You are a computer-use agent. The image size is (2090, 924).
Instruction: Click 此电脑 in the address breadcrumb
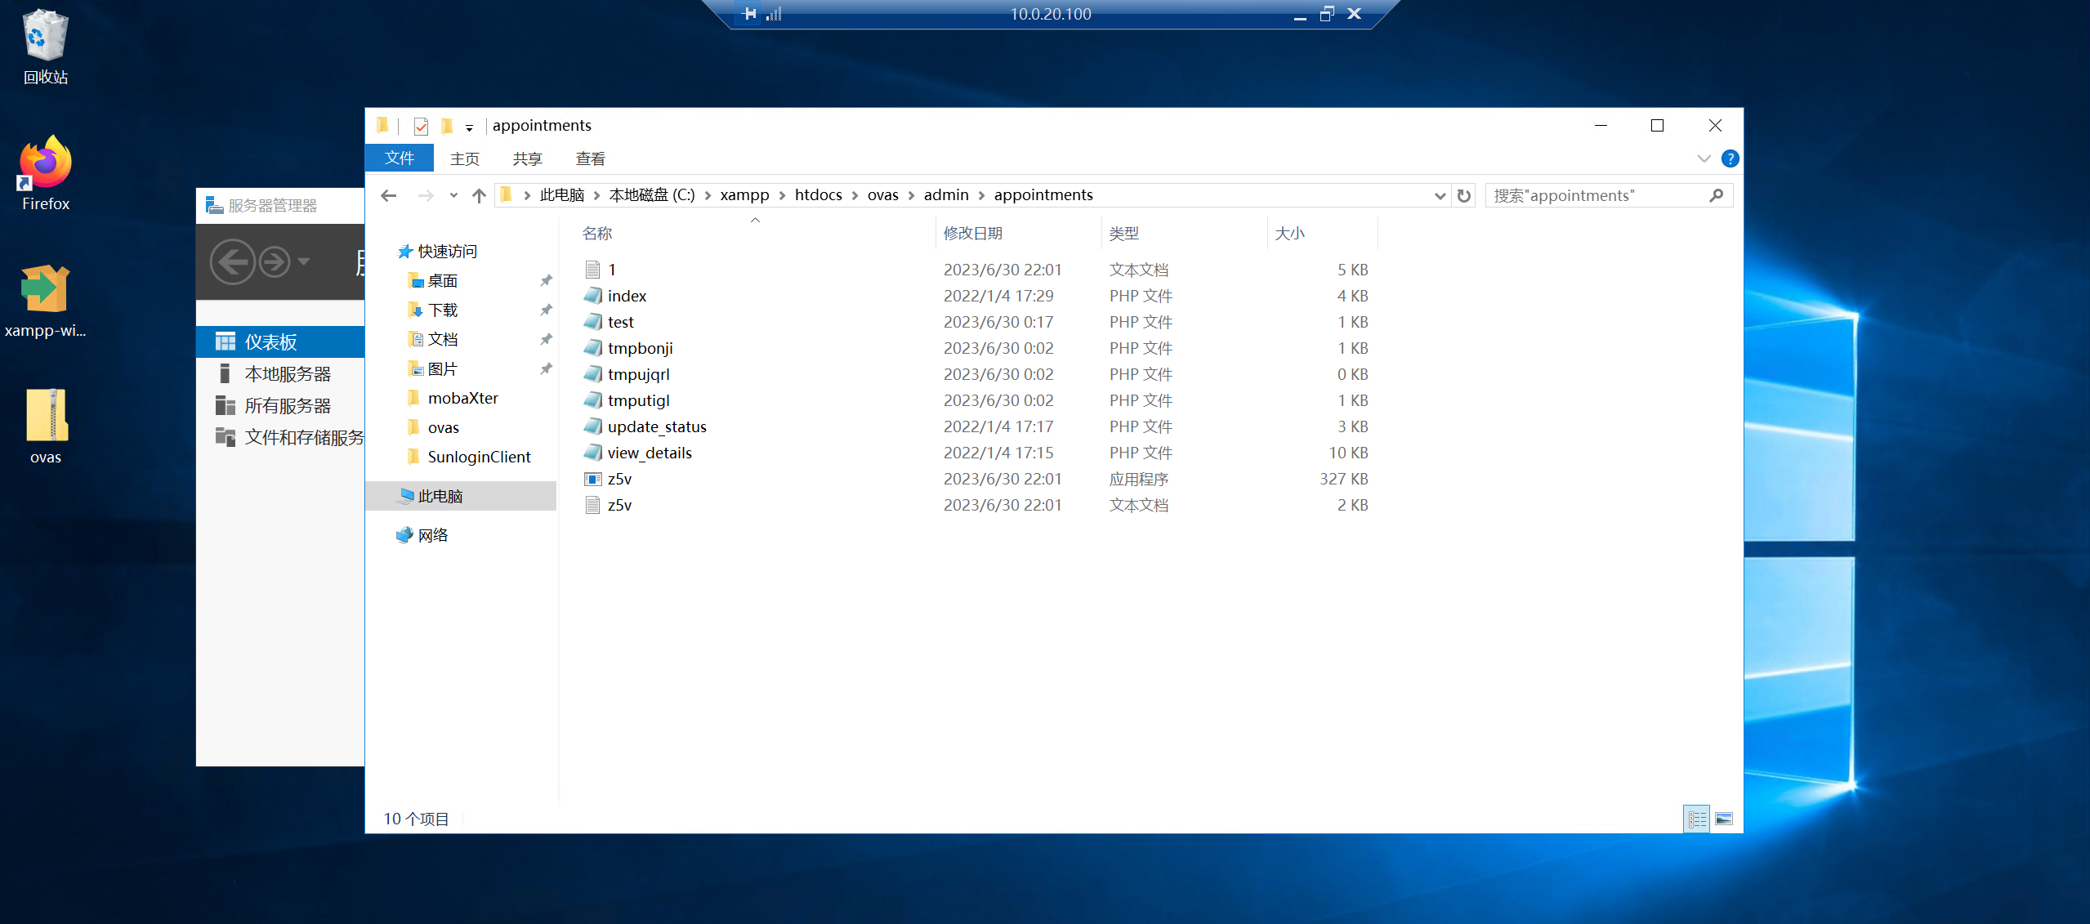point(562,195)
